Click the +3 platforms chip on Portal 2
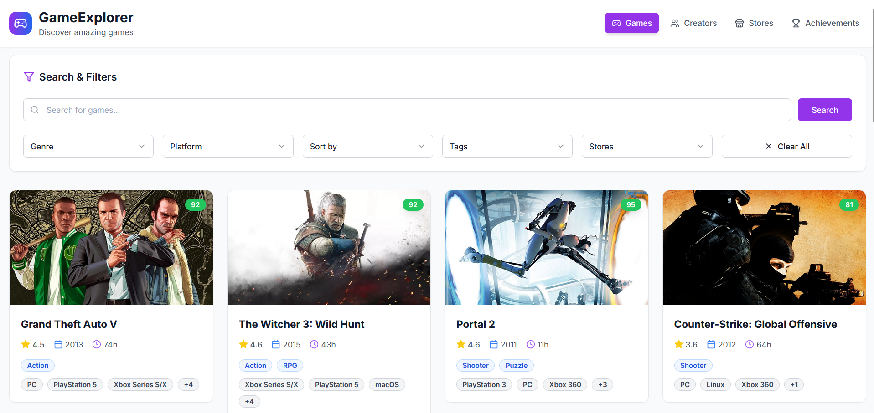This screenshot has width=874, height=413. (x=603, y=384)
